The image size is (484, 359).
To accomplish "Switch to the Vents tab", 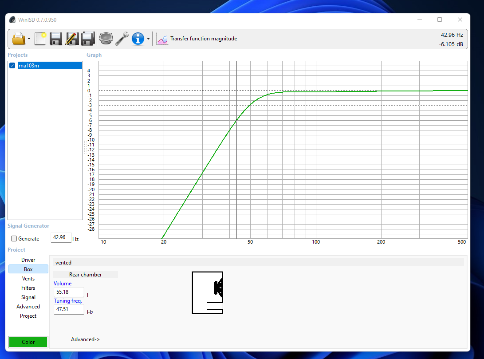I will 28,278.
